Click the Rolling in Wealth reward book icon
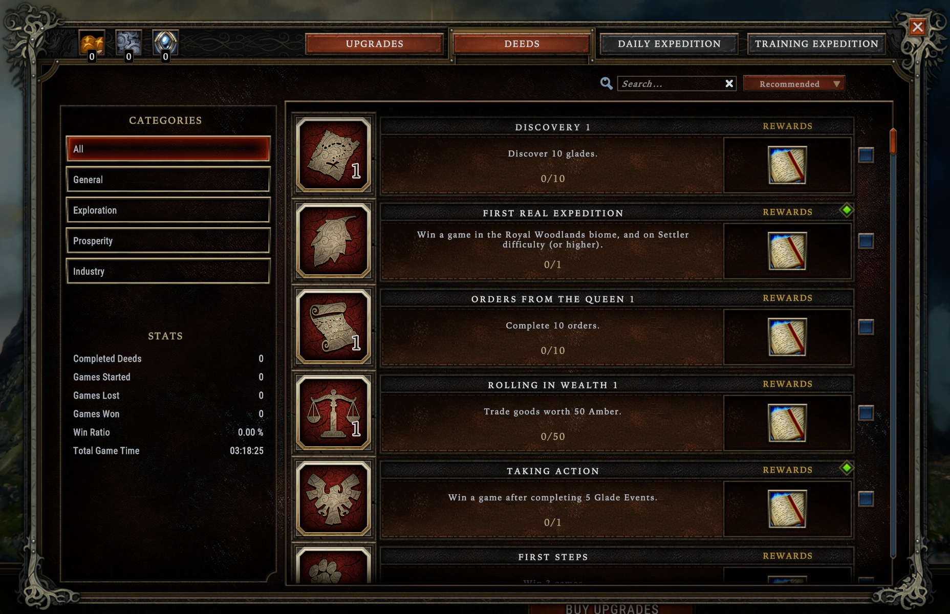The image size is (950, 614). [787, 423]
